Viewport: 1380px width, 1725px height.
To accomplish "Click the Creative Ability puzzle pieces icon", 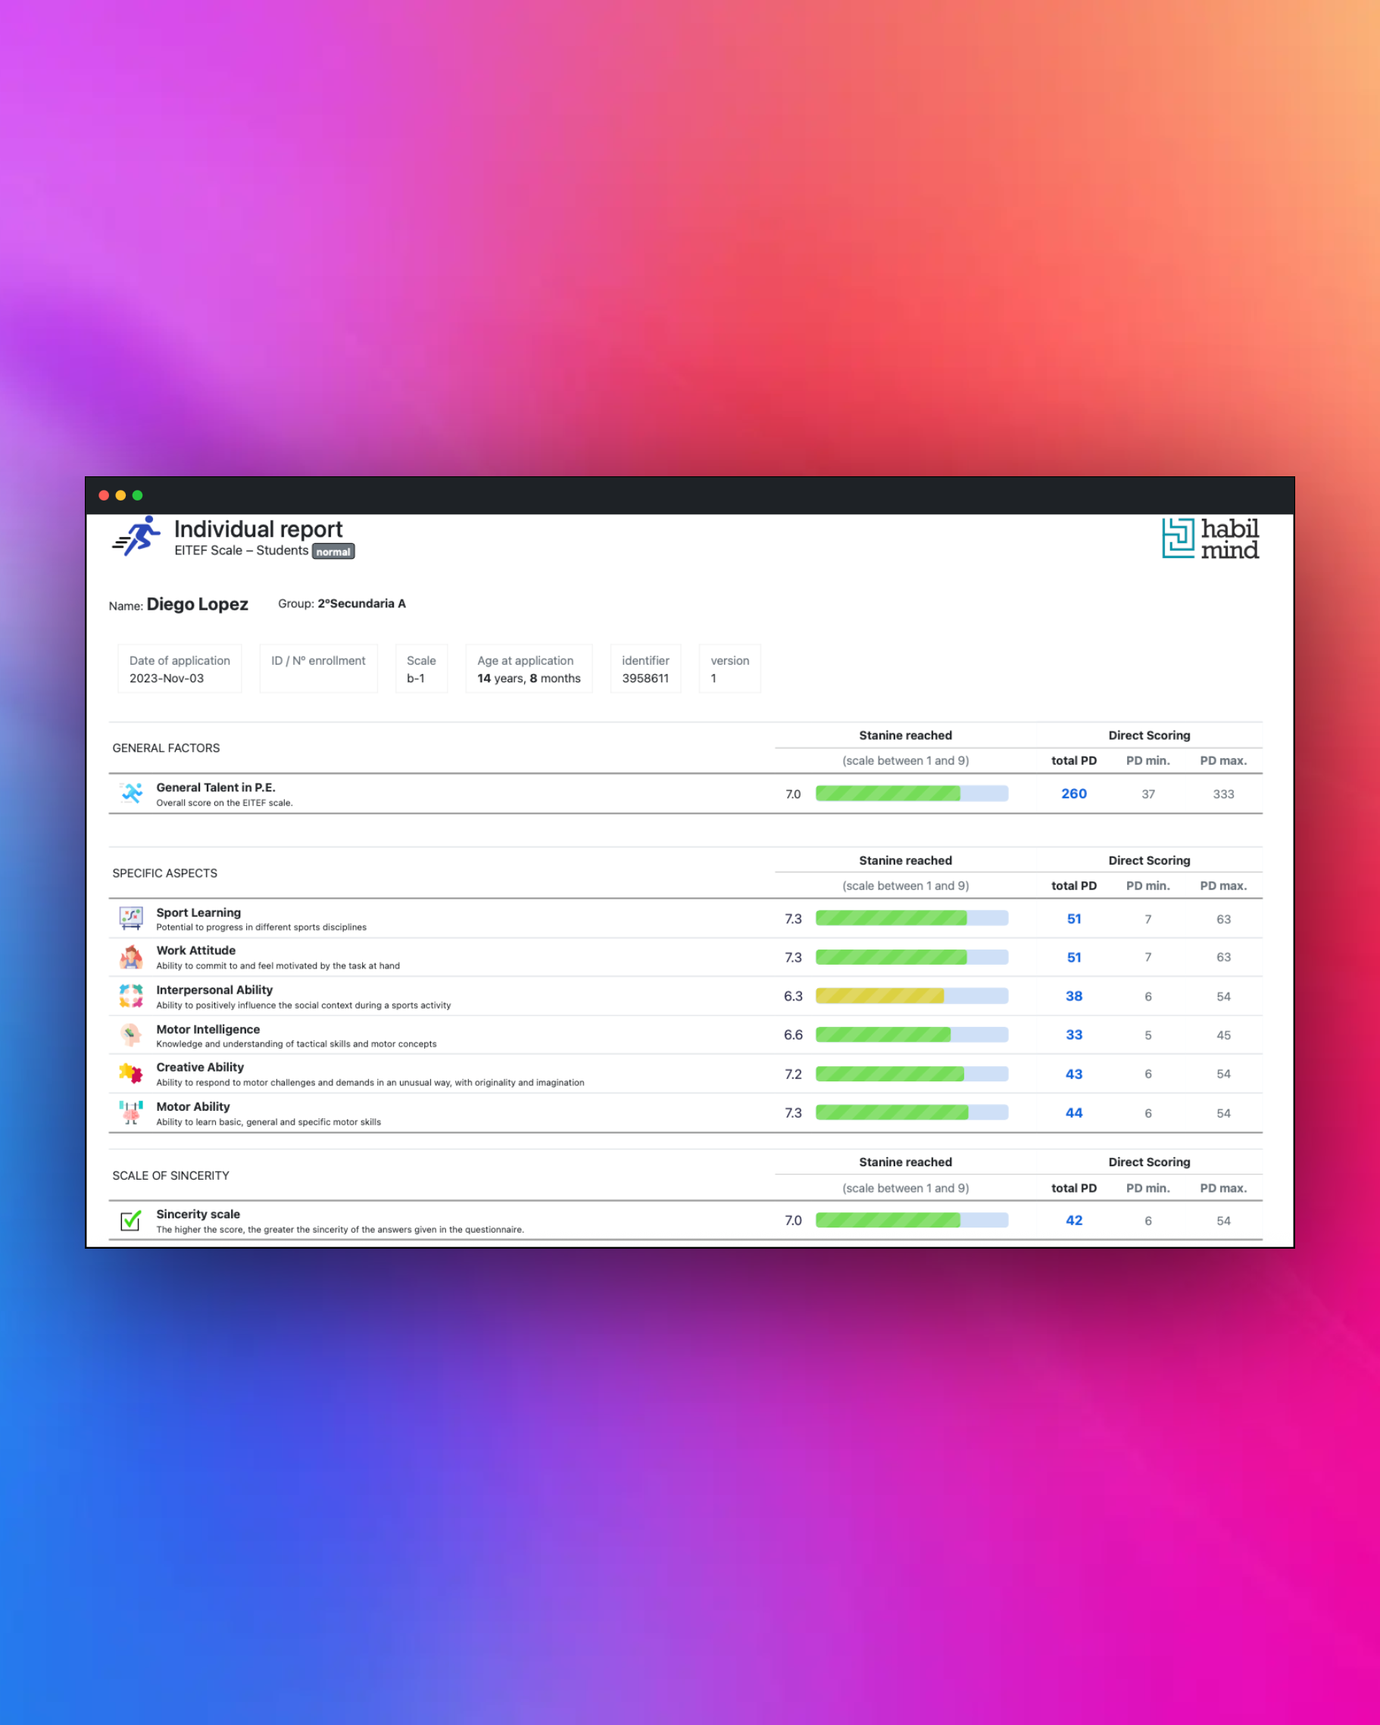I will pos(131,1074).
